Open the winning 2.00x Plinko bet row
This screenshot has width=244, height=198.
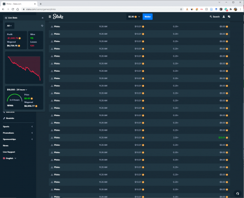click(x=140, y=138)
